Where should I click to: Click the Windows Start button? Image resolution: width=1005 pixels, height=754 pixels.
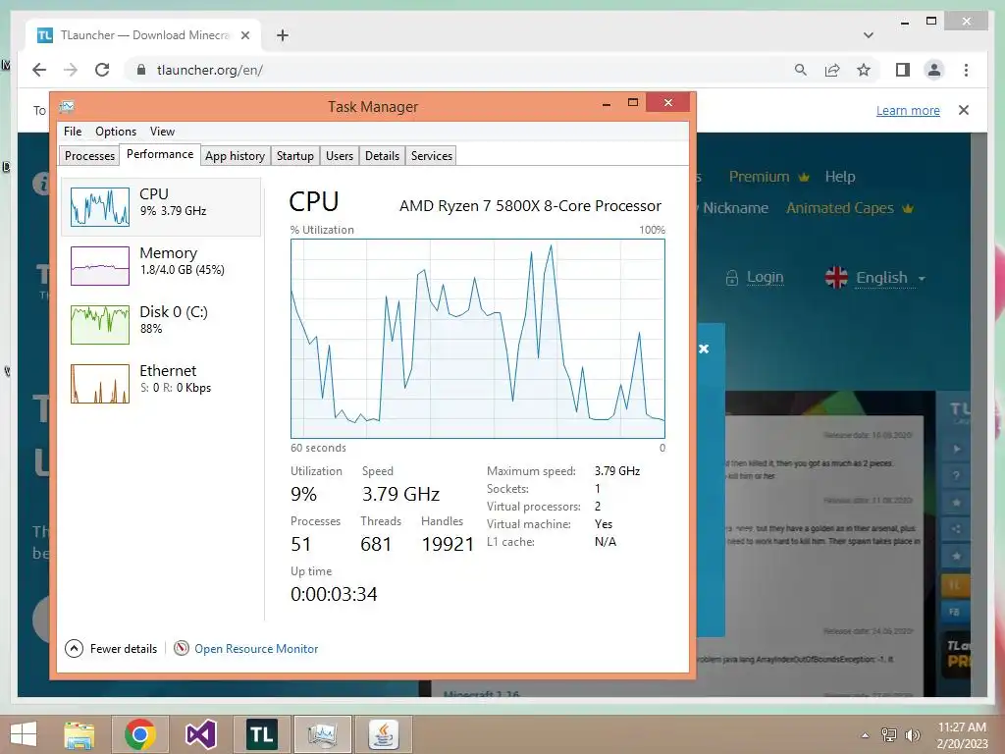(x=24, y=734)
